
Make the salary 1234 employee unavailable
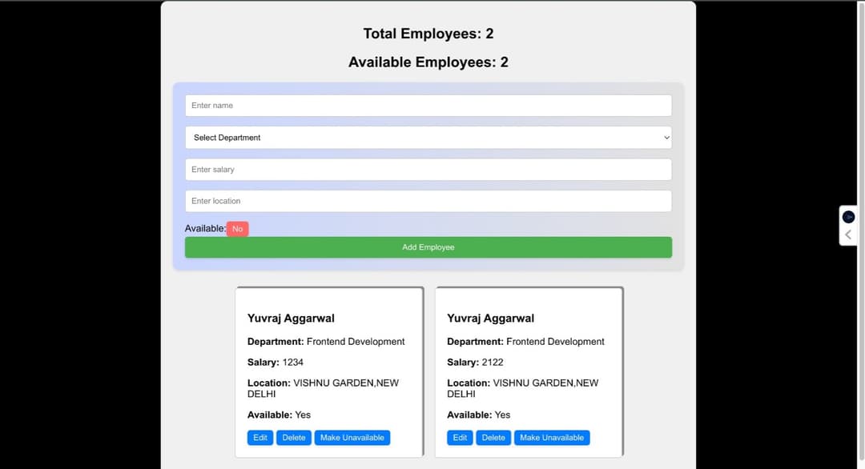coord(352,438)
